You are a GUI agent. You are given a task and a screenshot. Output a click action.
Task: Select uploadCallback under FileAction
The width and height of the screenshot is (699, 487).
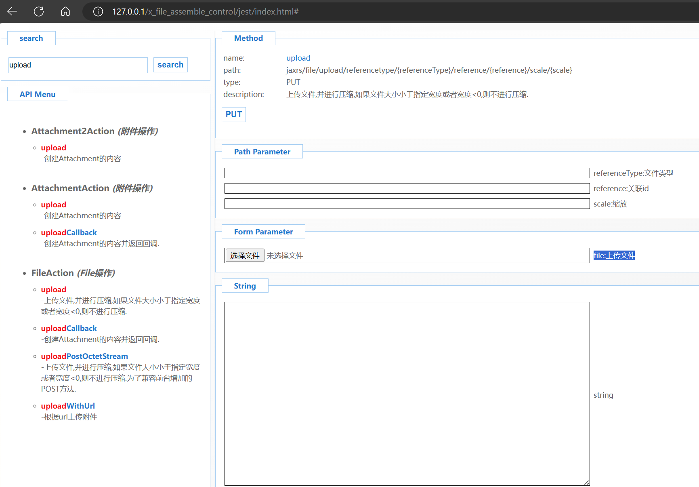(x=69, y=329)
